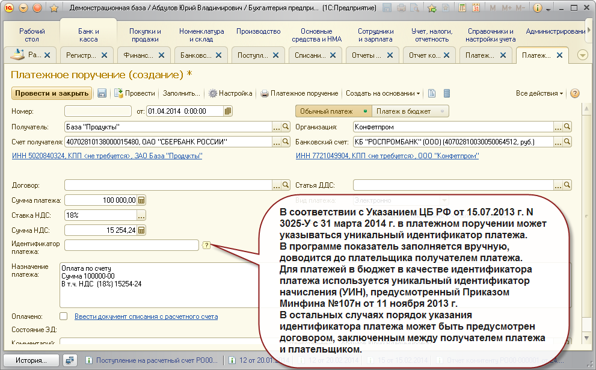Open Статья ДДС record with magnifier
The width and height of the screenshot is (596, 370).
567,185
